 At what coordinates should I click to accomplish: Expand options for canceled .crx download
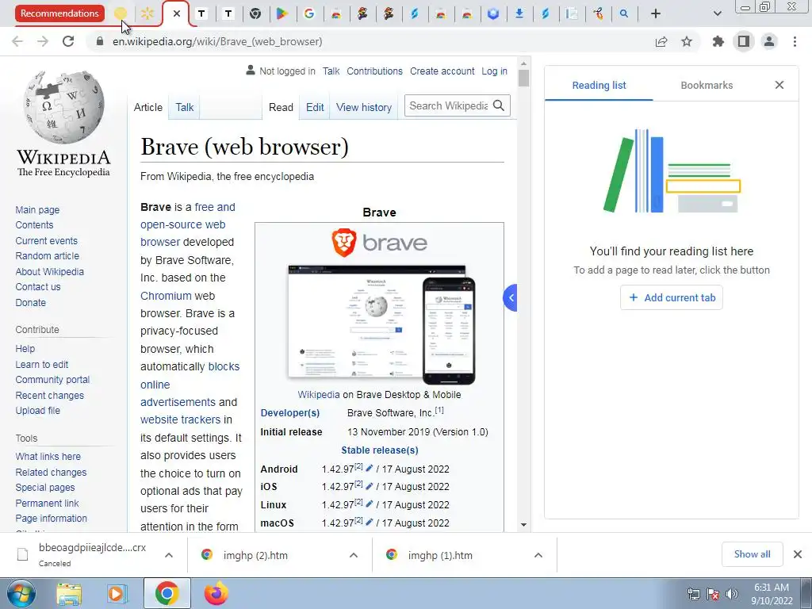click(169, 555)
